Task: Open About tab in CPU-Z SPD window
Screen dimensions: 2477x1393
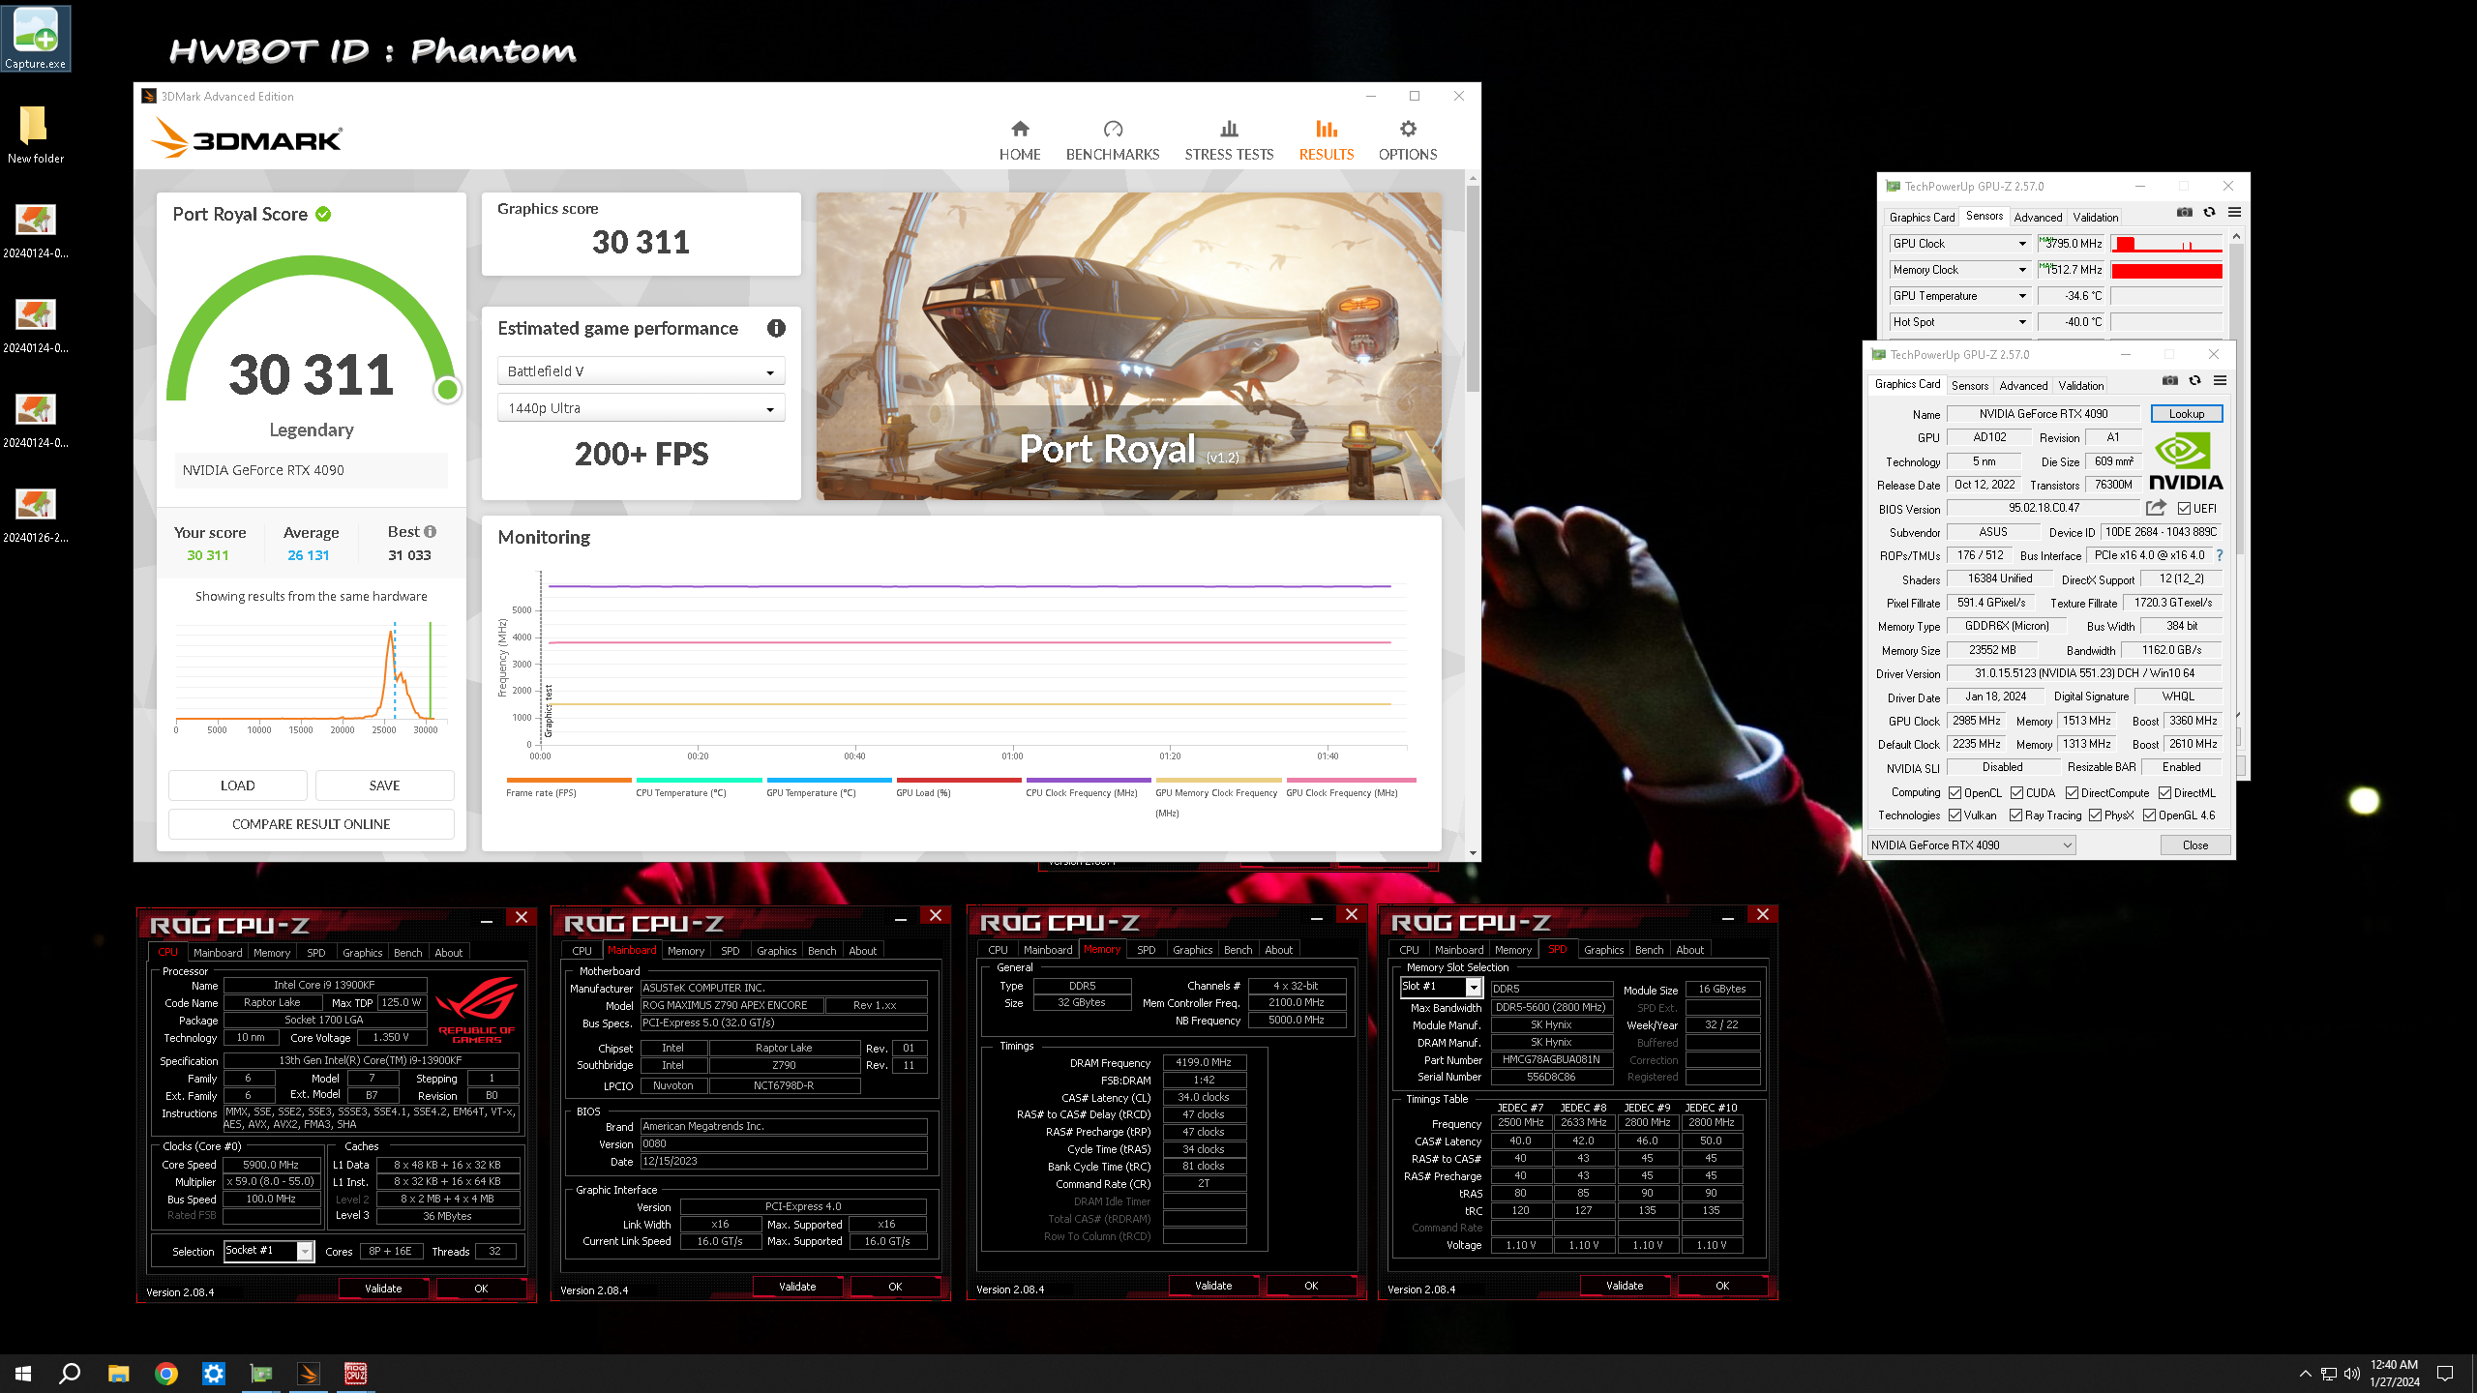Action: [x=1689, y=949]
